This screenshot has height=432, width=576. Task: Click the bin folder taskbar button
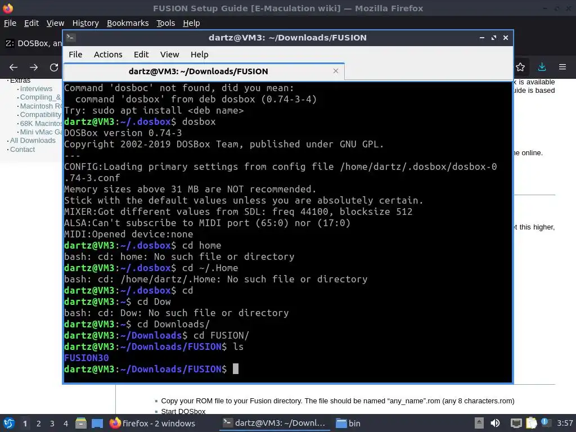(348, 423)
